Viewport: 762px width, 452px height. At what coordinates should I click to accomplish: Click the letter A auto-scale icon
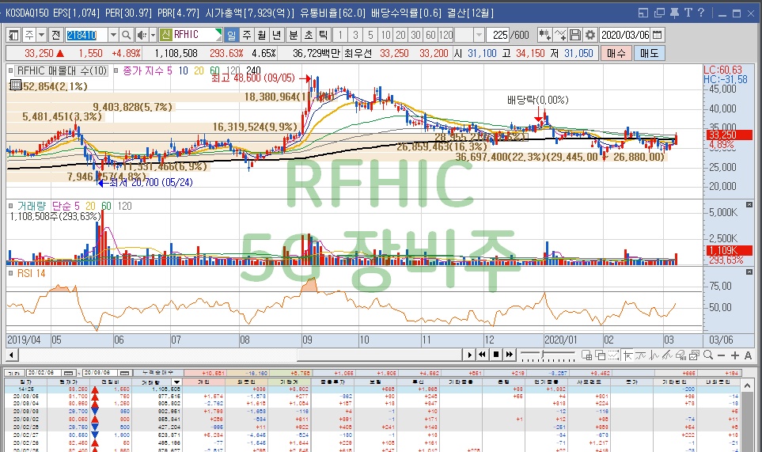[748, 355]
